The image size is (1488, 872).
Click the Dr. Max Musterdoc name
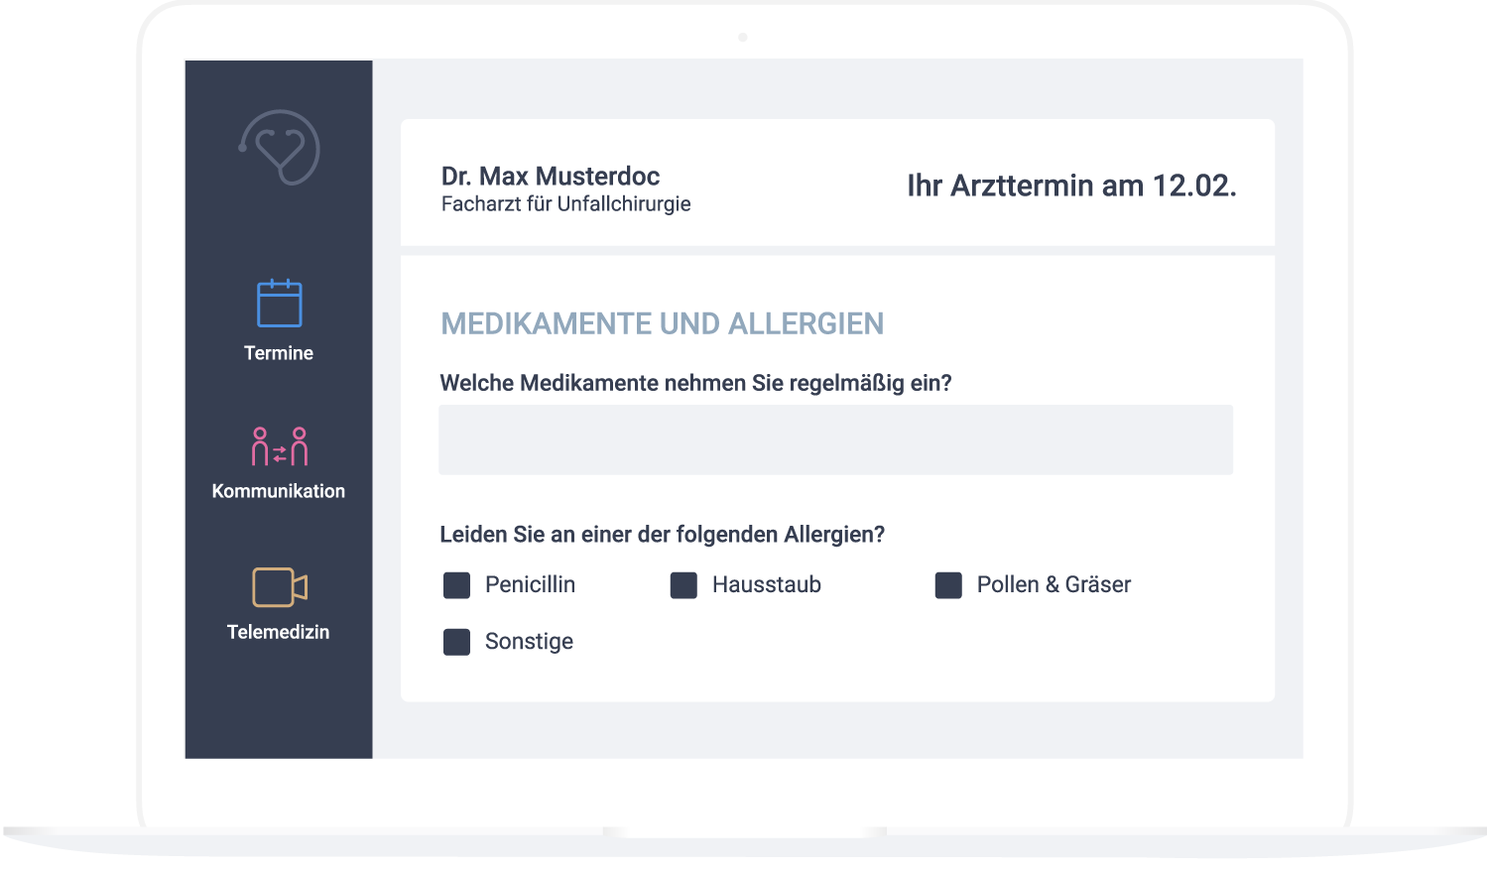[x=551, y=177]
